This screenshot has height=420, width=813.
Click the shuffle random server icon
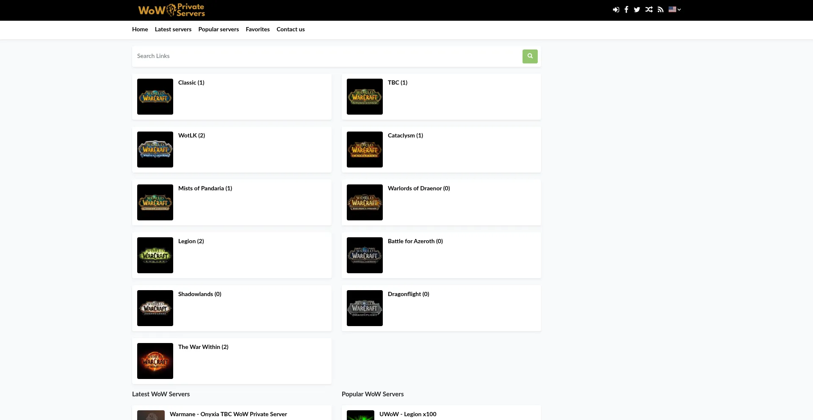[649, 10]
